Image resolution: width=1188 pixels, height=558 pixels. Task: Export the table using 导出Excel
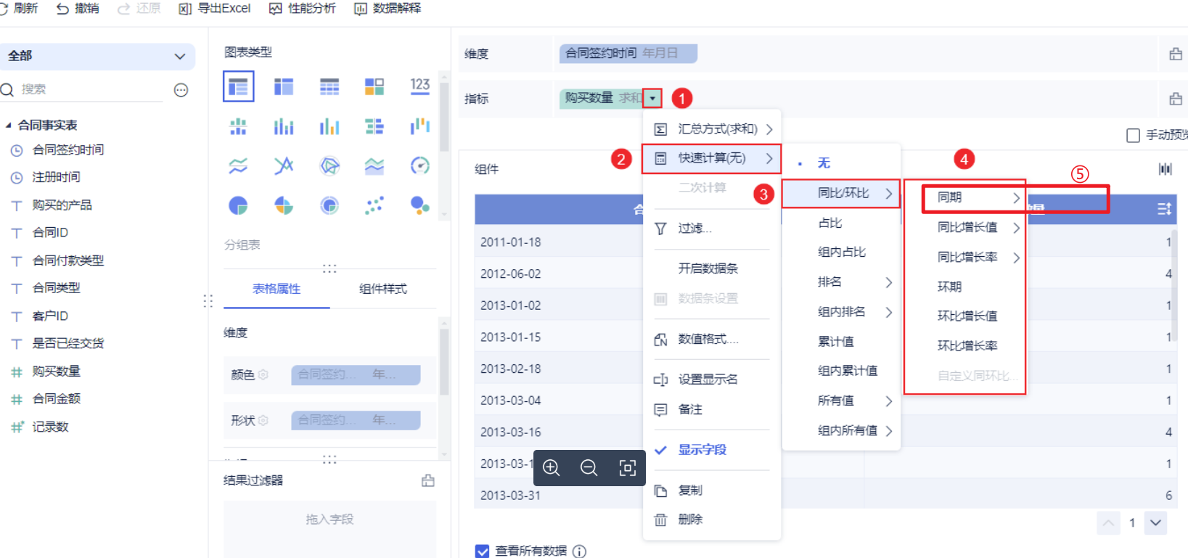point(215,9)
